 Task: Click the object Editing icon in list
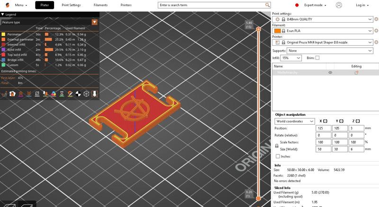point(356,72)
